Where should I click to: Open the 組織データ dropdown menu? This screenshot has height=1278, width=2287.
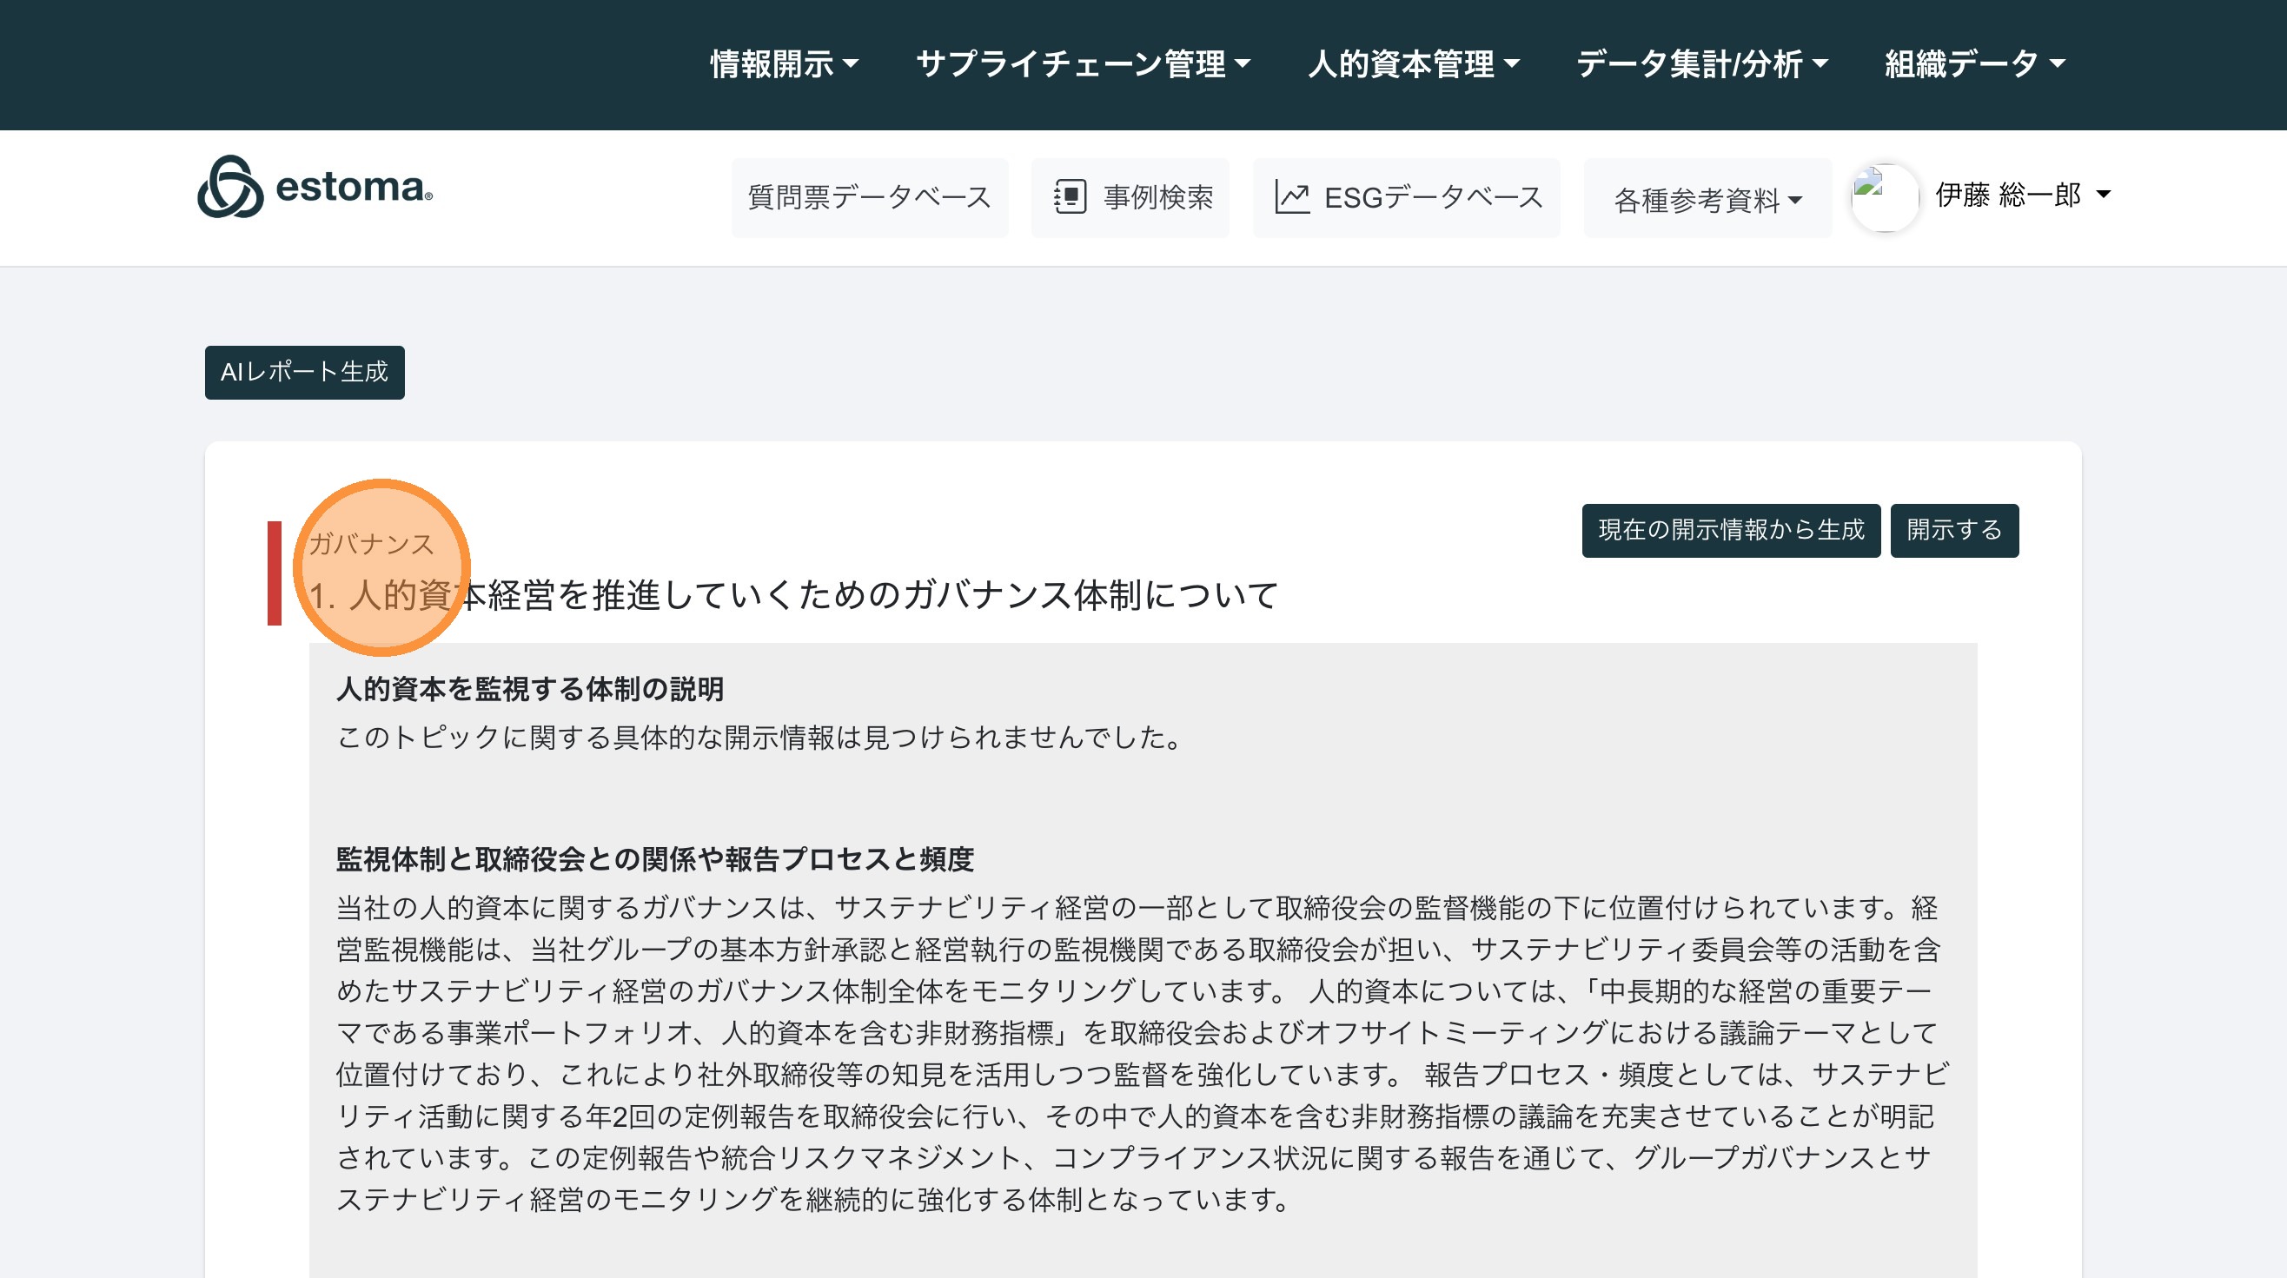click(1974, 64)
